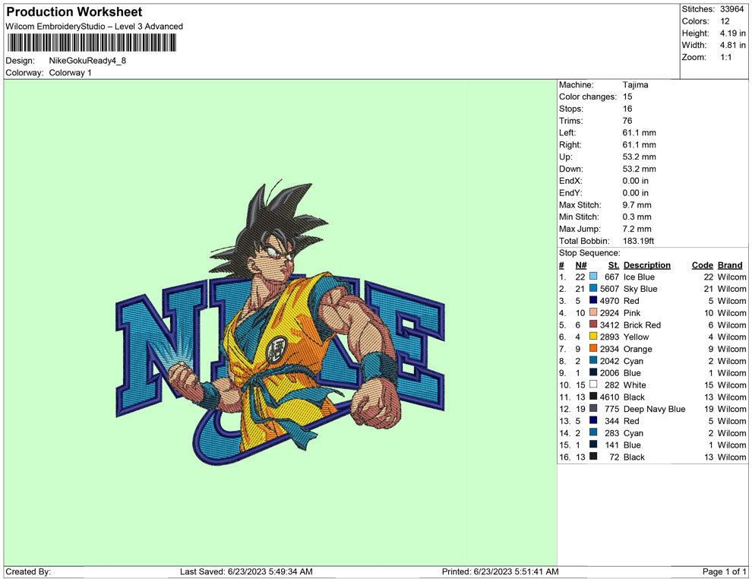Click the Ice Blue color swatch
The image size is (752, 579).
(x=593, y=277)
